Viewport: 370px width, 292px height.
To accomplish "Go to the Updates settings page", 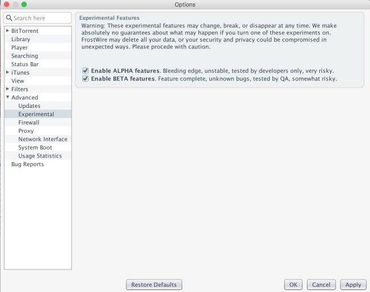I will coord(29,106).
